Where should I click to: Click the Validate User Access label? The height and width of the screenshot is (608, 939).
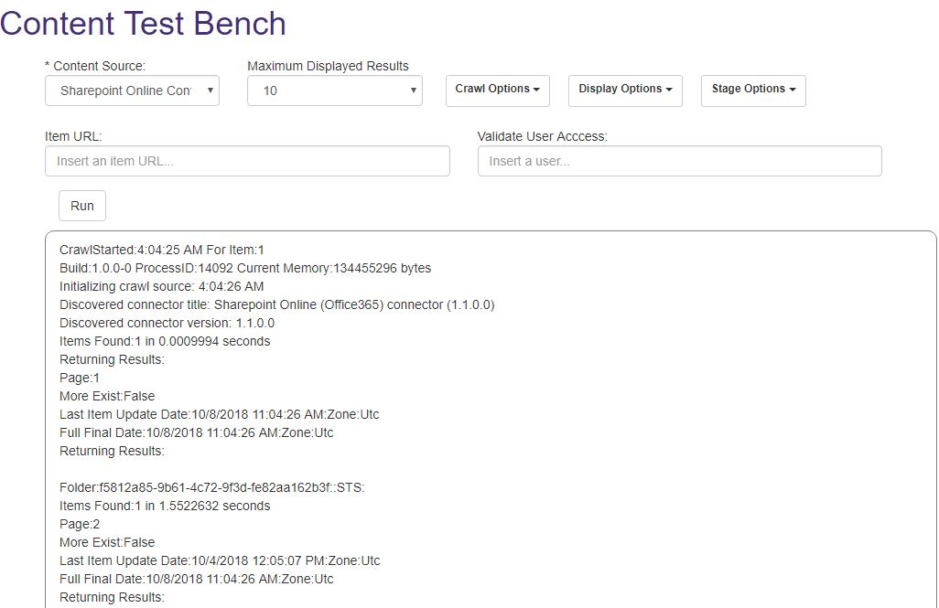point(542,136)
